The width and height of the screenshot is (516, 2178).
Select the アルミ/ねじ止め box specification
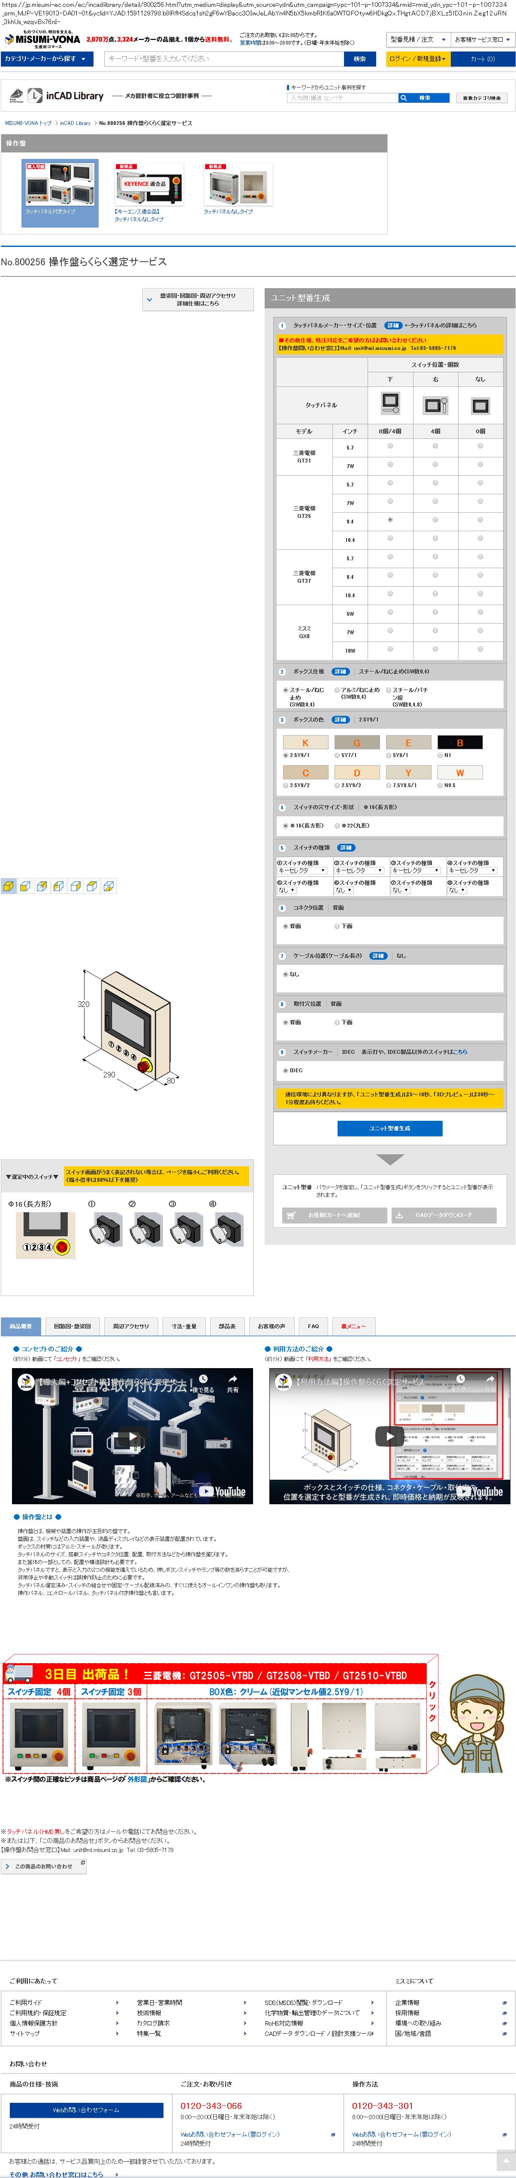click(x=337, y=690)
